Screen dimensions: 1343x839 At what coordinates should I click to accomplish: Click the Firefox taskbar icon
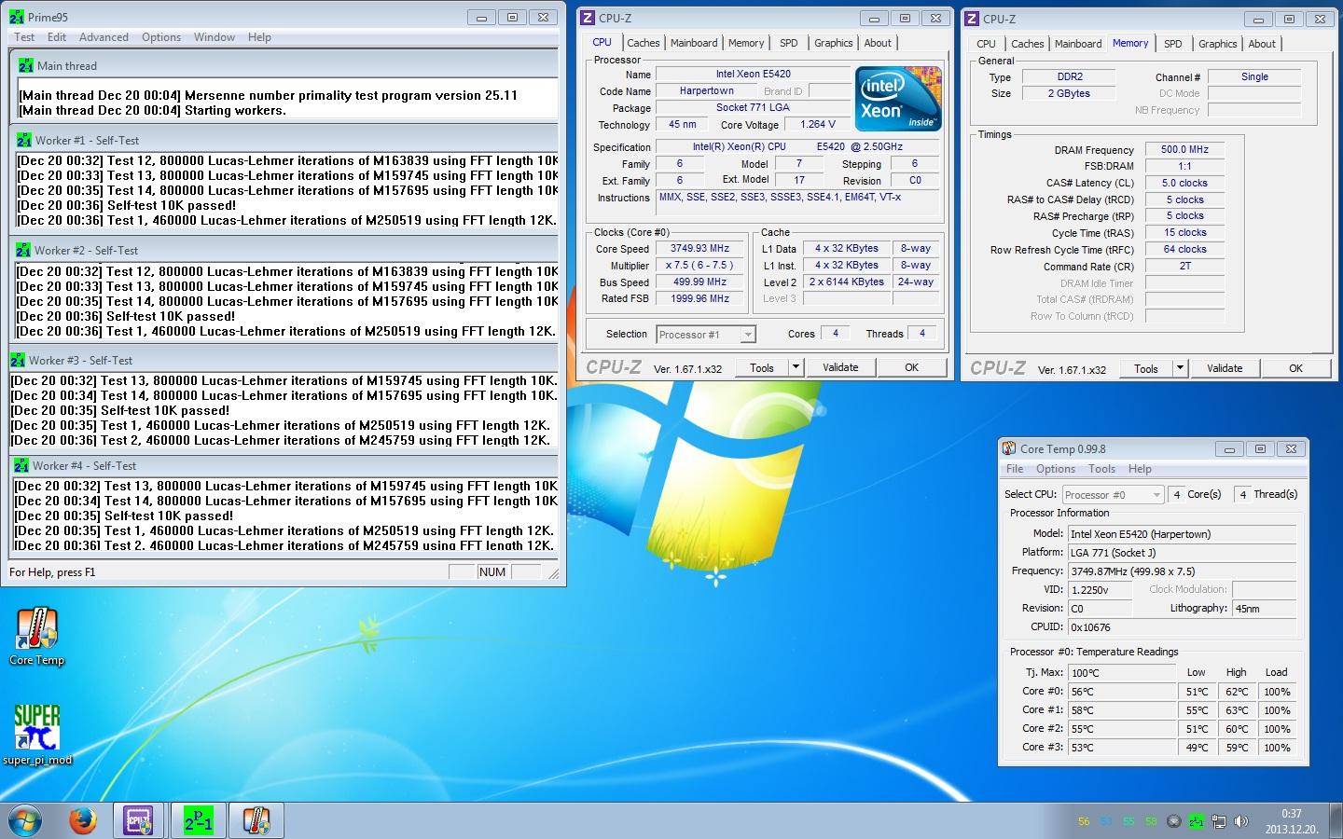point(82,820)
